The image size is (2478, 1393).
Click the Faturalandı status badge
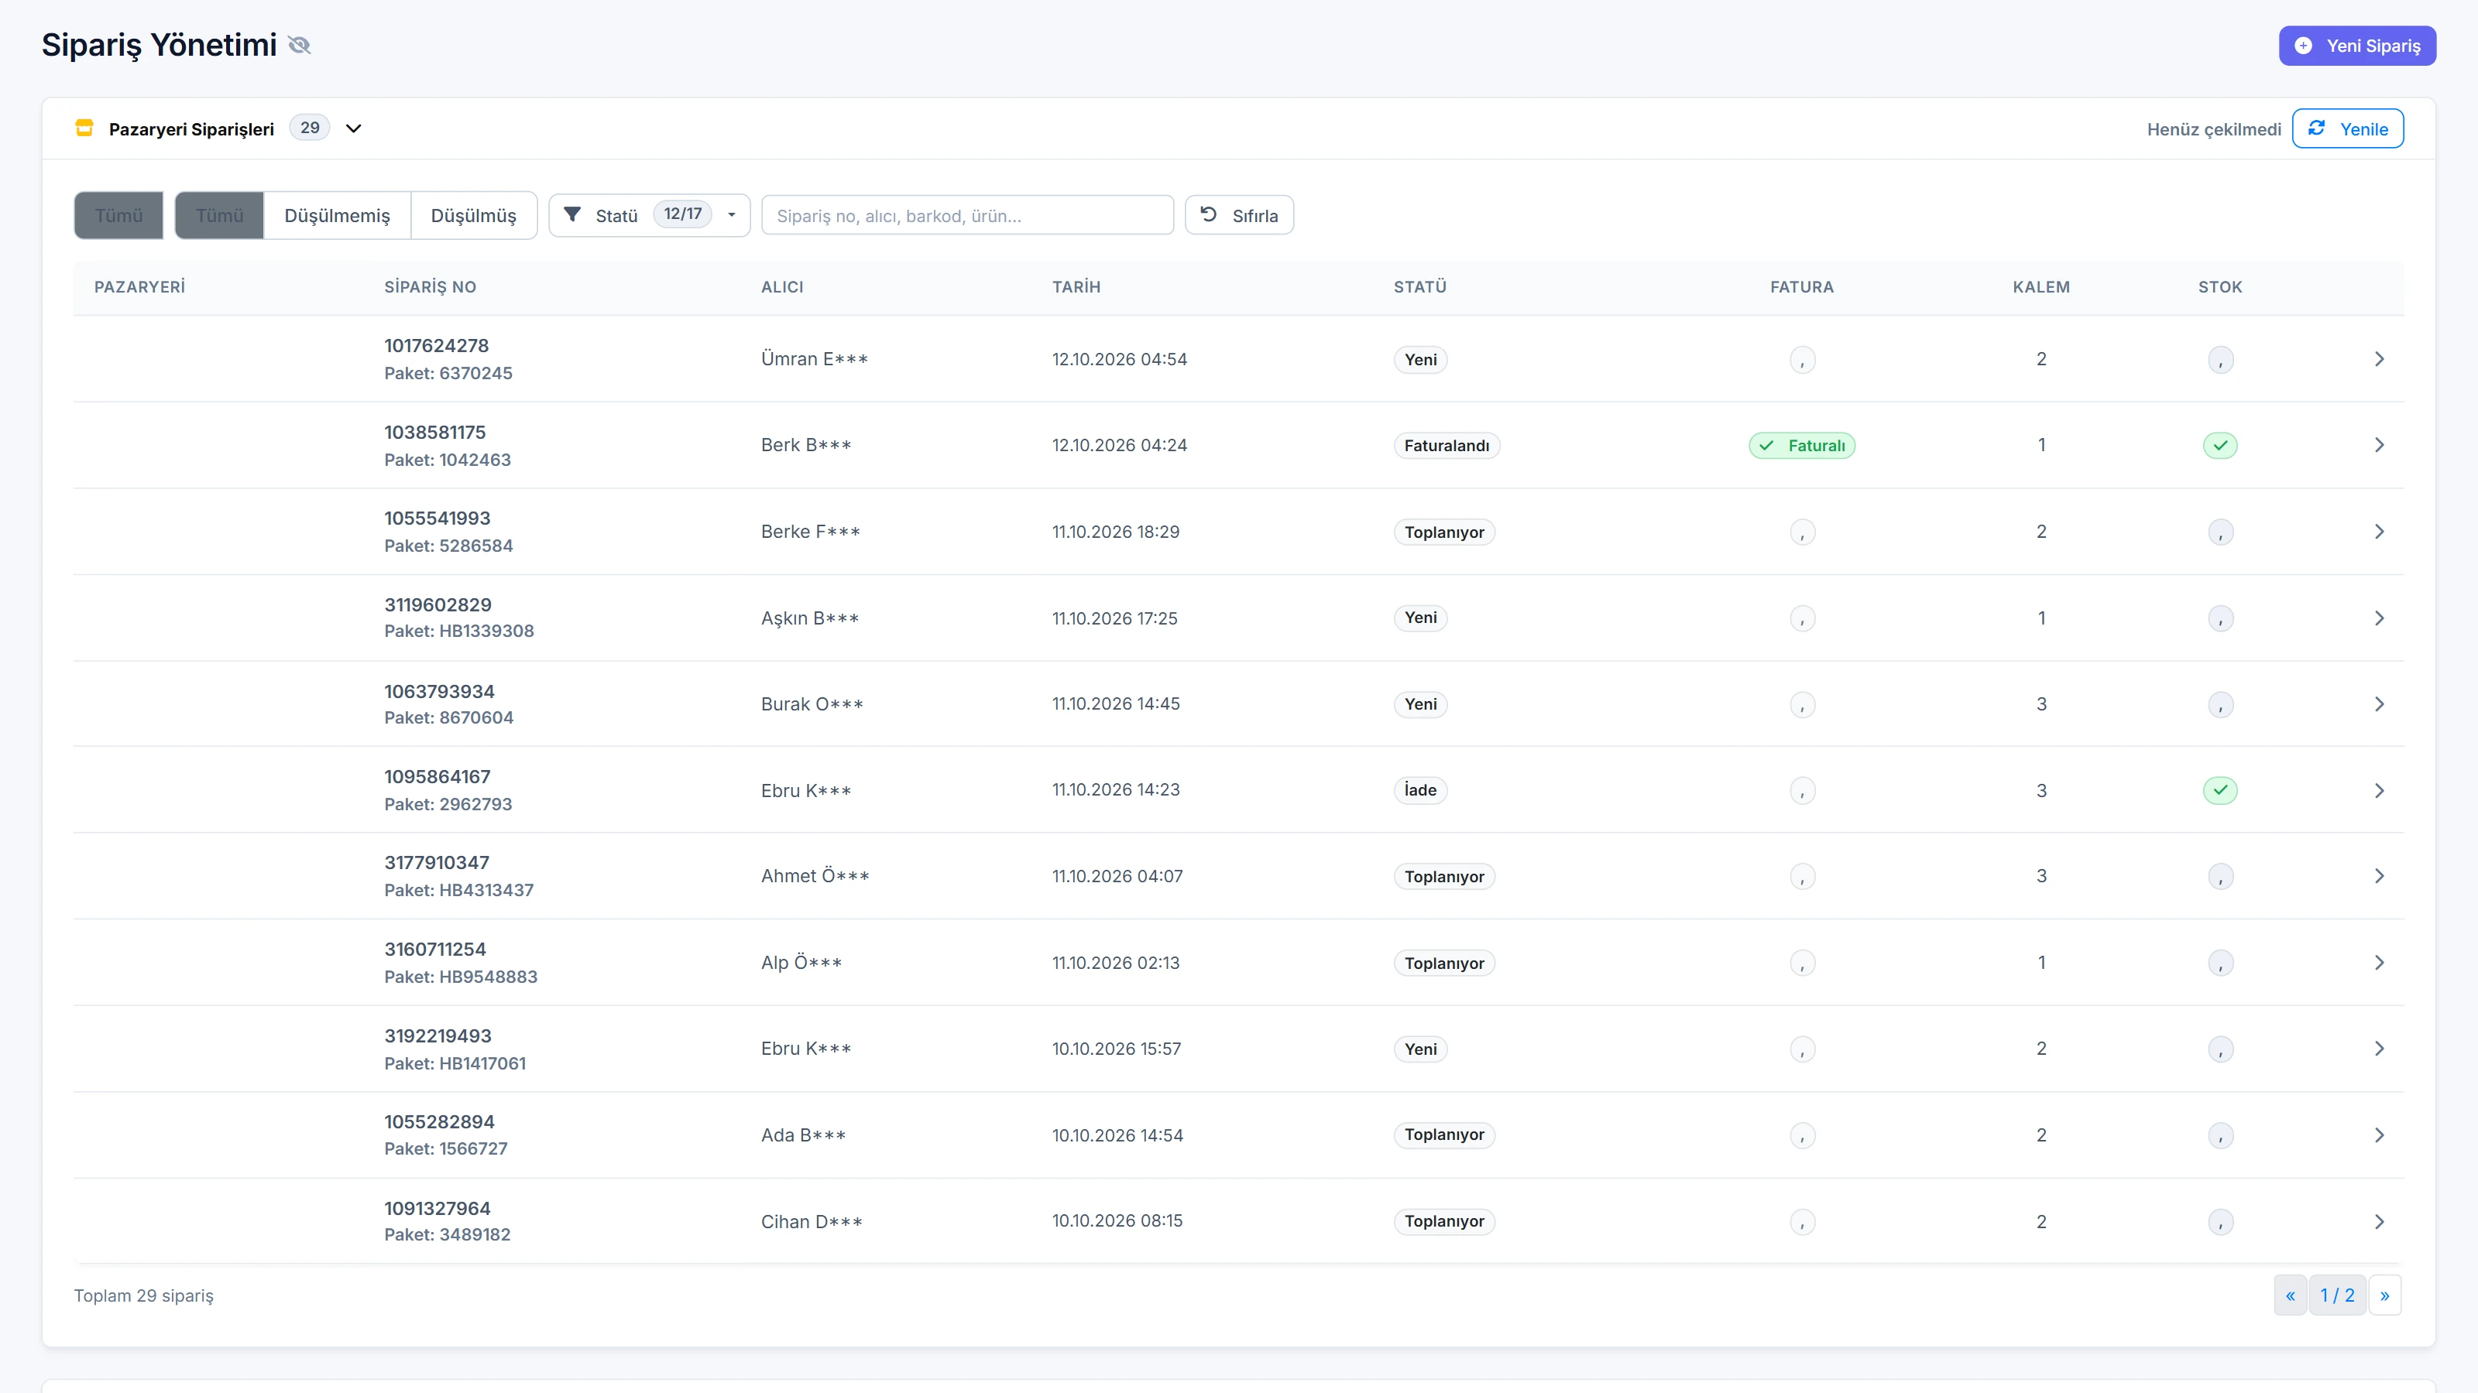1447,445
